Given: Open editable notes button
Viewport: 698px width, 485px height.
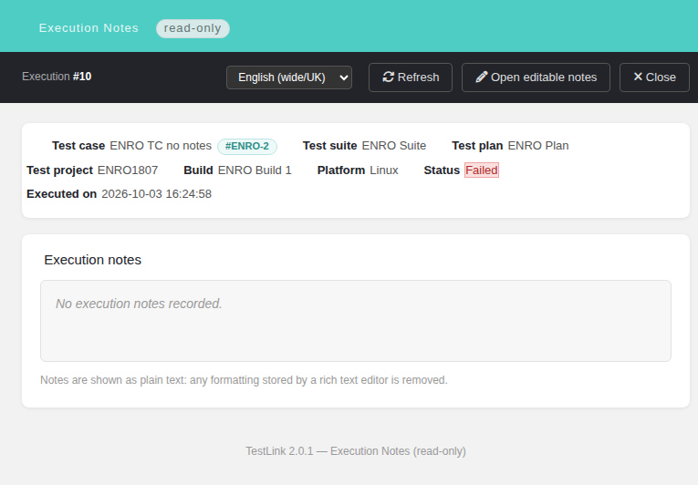Looking at the screenshot, I should click(536, 77).
